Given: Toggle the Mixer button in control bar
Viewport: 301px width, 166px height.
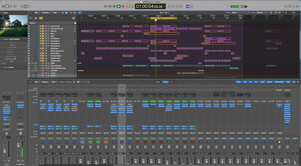Looking at the screenshot, I should [26, 6].
